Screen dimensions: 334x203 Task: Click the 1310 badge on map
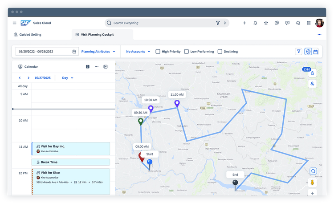[306, 69]
